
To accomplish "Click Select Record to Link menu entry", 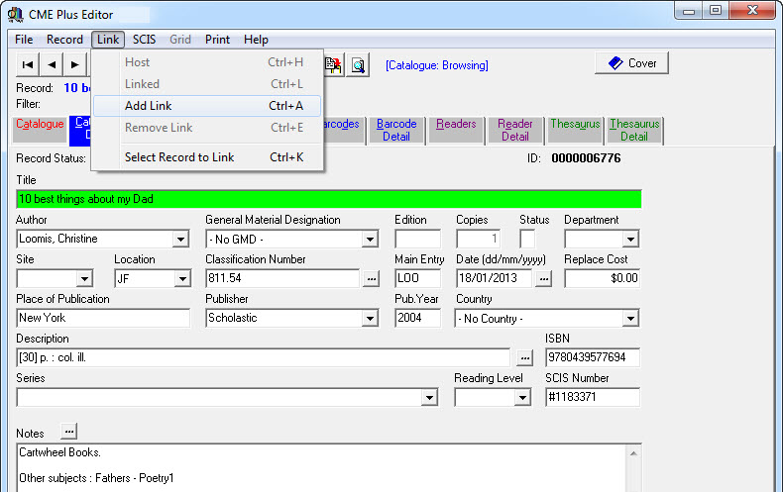I will (x=179, y=157).
